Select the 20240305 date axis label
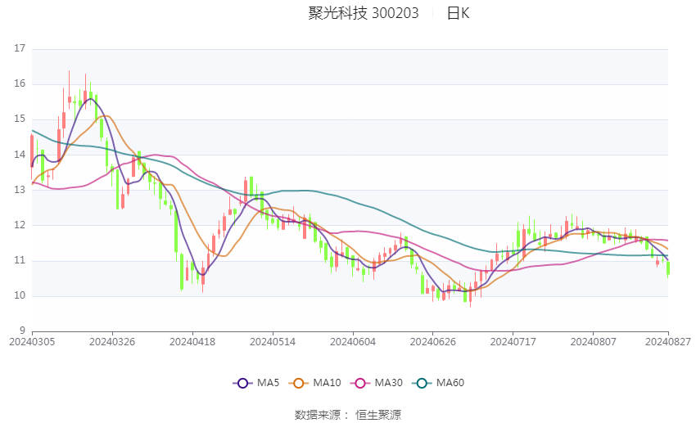 (x=32, y=342)
